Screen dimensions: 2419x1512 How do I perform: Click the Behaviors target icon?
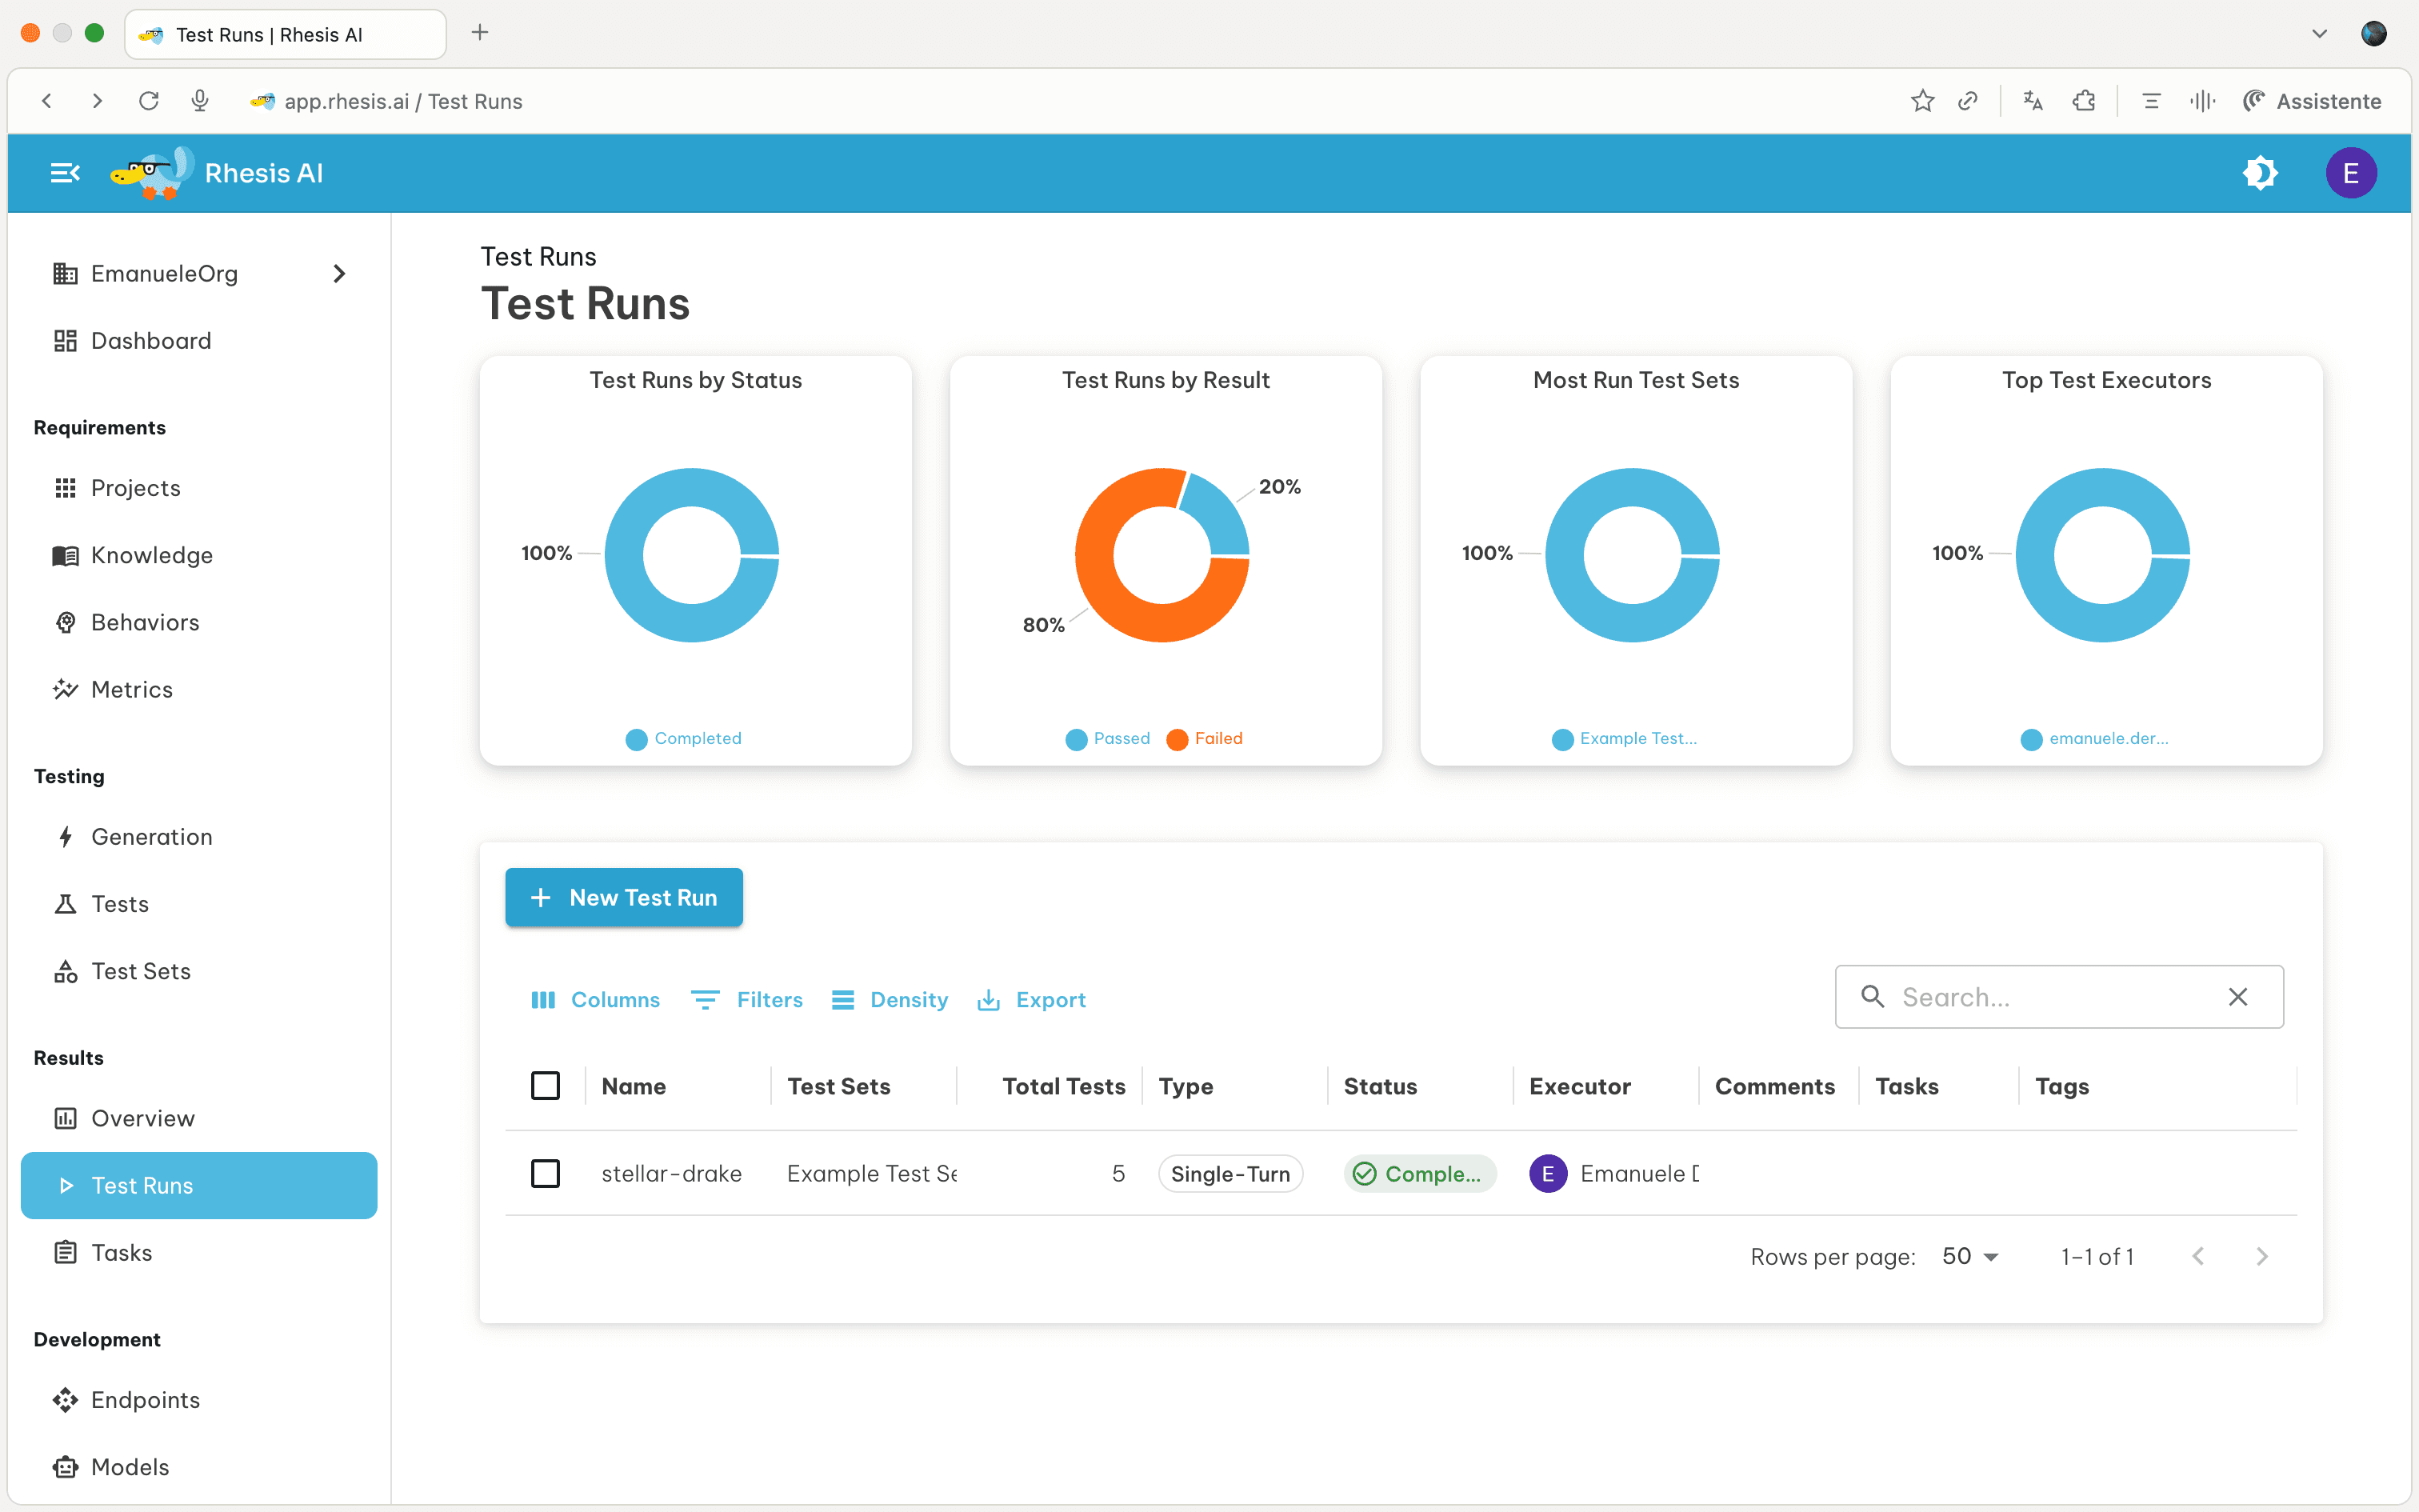(65, 622)
